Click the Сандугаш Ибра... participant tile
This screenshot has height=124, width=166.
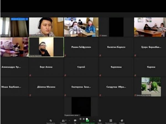[x=116, y=87]
